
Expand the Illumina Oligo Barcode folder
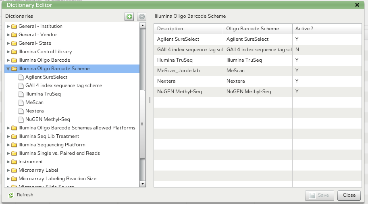(x=8, y=60)
